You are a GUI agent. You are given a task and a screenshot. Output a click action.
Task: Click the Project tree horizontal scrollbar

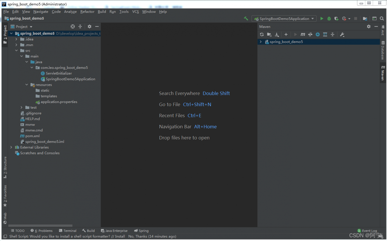40,226
